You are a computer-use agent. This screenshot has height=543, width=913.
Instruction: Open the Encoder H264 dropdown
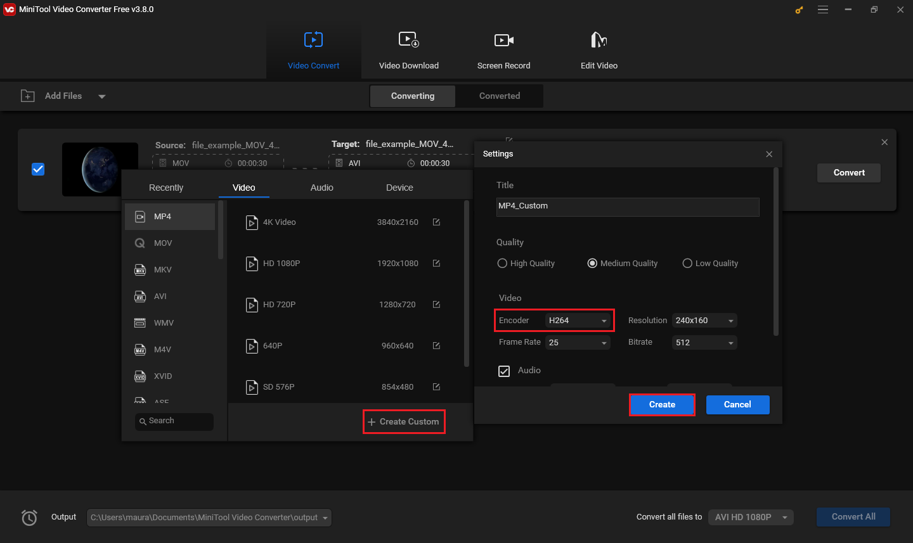(578, 321)
